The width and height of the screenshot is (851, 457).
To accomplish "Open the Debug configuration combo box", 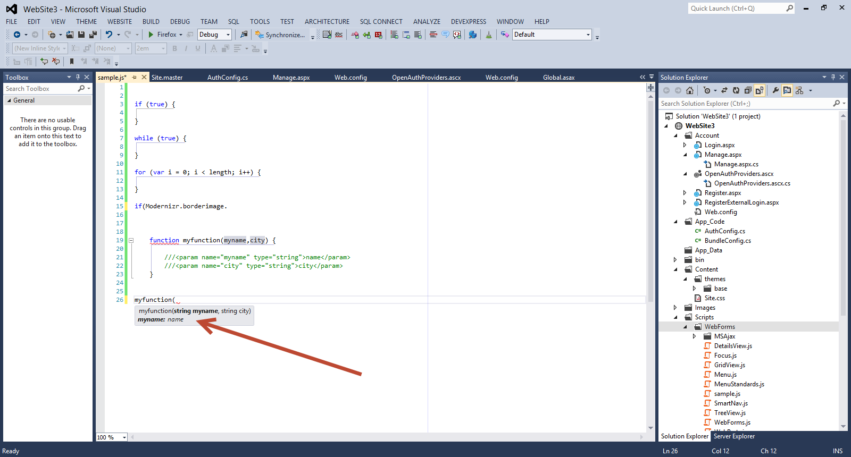I will pyautogui.click(x=214, y=35).
